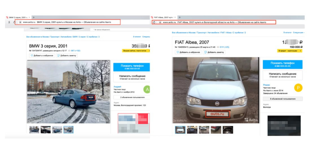
Task: Add a note to the BMW listing
Action: click(x=67, y=56)
